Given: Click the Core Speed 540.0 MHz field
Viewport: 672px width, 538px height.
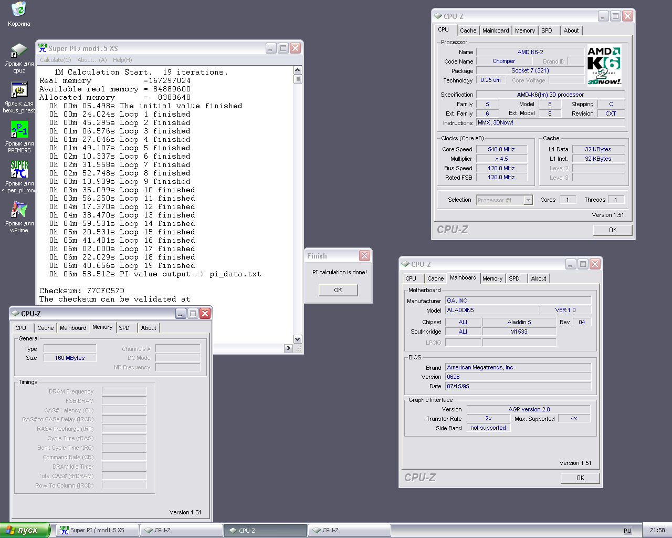Looking at the screenshot, I should click(501, 149).
